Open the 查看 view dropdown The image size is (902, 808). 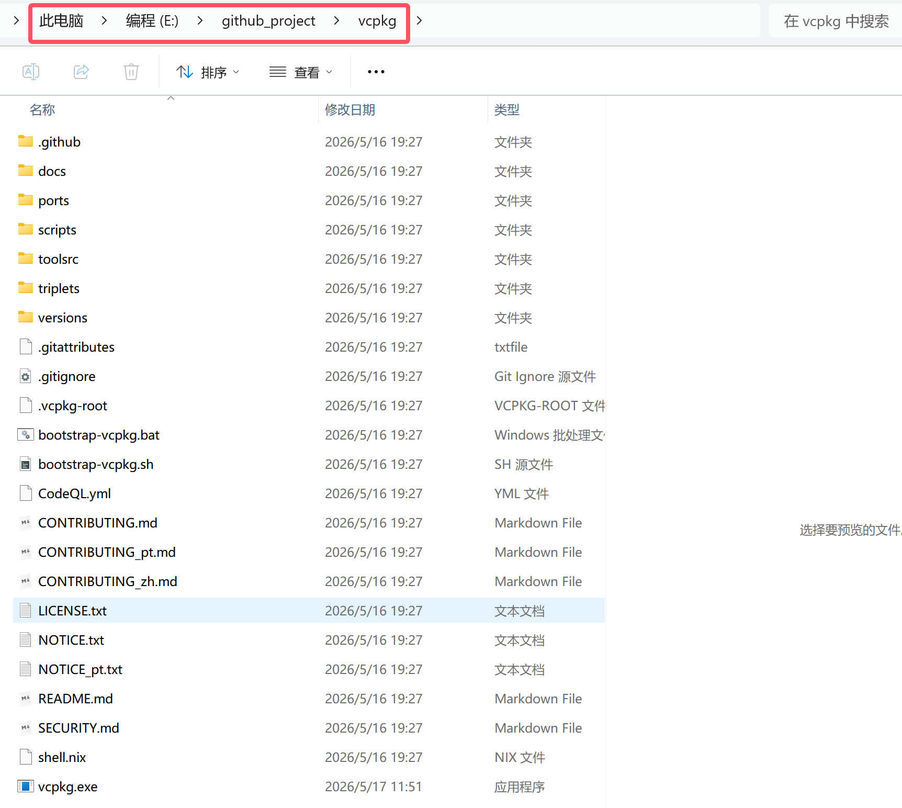tap(301, 72)
